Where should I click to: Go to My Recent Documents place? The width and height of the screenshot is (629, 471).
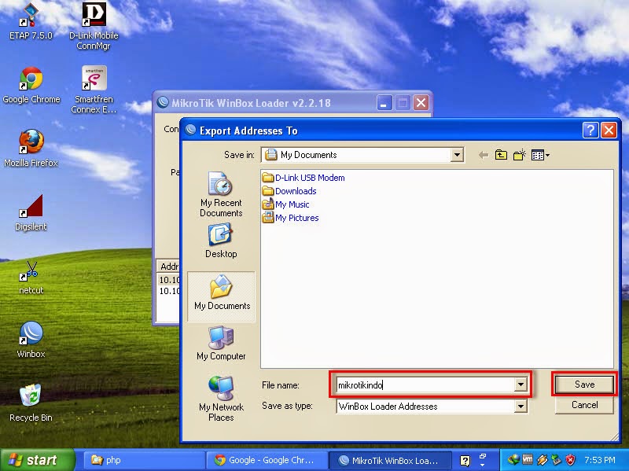click(x=221, y=194)
